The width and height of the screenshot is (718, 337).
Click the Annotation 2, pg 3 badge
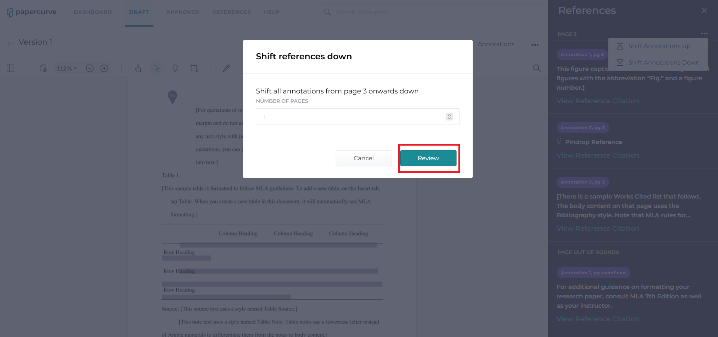(583, 128)
